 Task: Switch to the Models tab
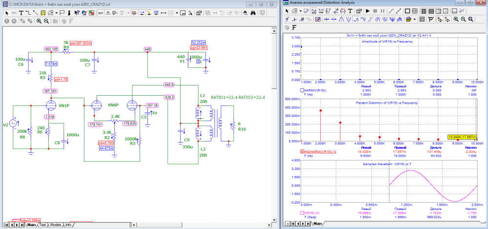tap(56, 225)
